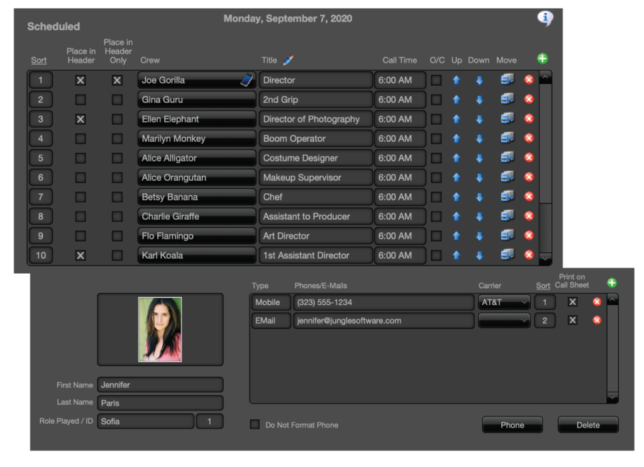This screenshot has width=644, height=467.
Task: Click phones sort field showing 2
Action: tap(545, 320)
